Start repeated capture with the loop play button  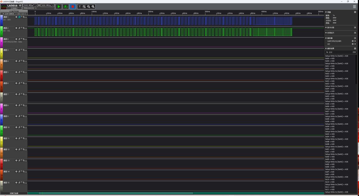click(66, 6)
